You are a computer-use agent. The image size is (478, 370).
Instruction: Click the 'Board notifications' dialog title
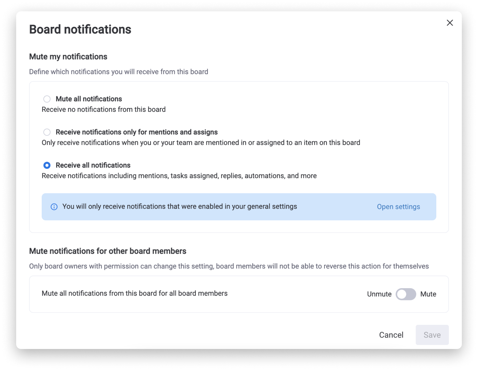80,29
